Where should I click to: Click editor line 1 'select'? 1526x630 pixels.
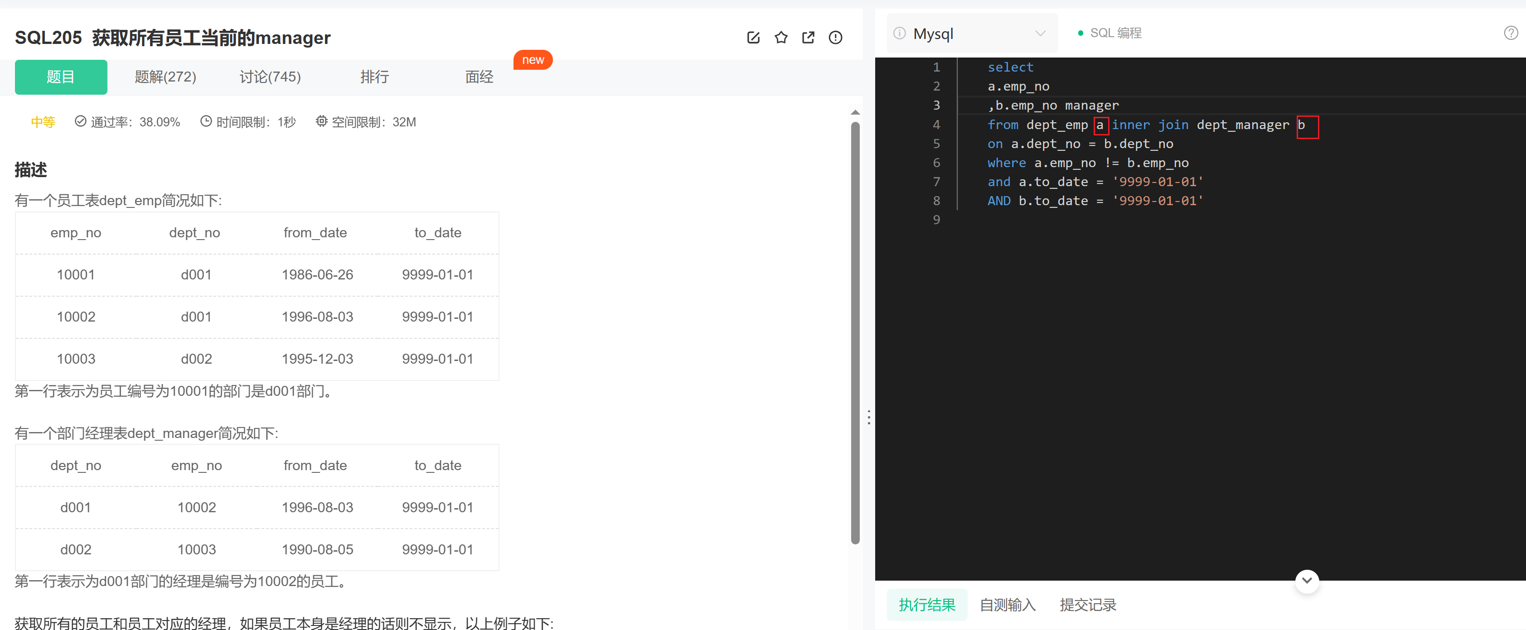pyautogui.click(x=1010, y=67)
